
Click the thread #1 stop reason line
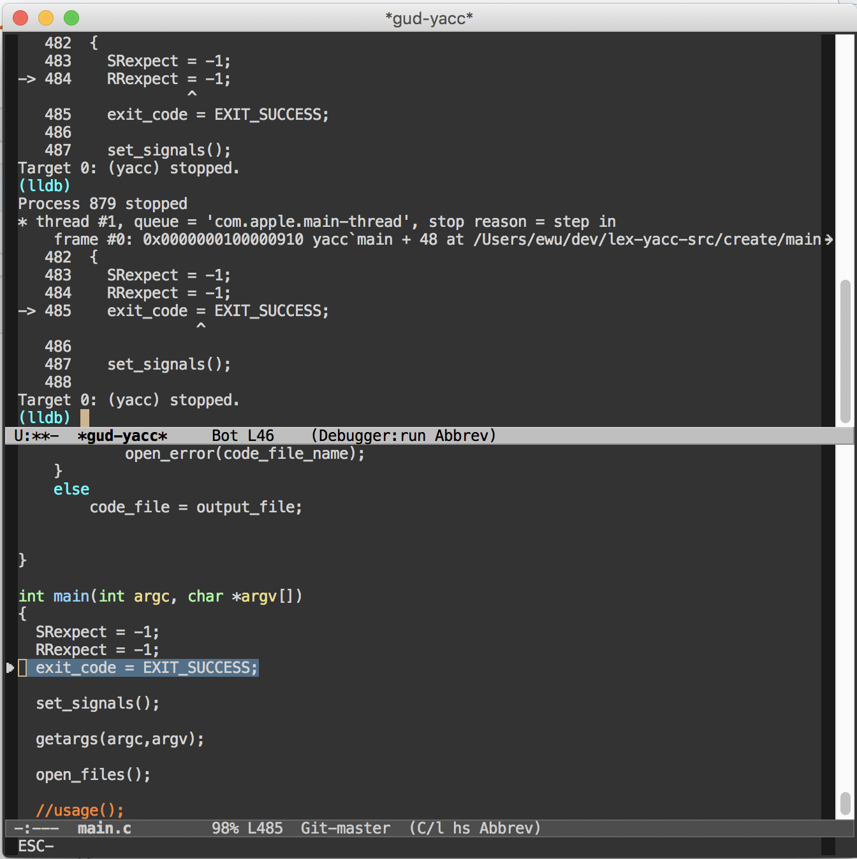317,222
